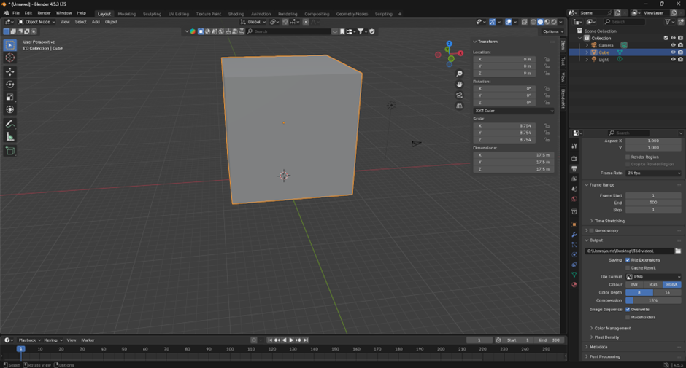Expand the Color Management panel
This screenshot has height=368, width=686.
tap(612, 328)
